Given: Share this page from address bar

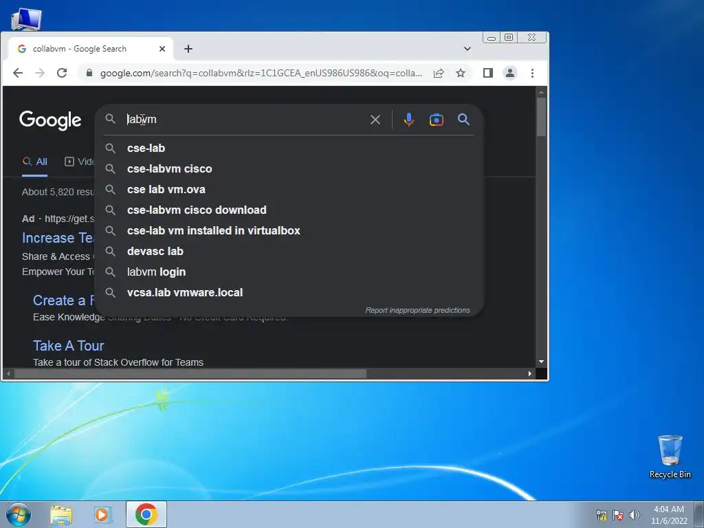Looking at the screenshot, I should tap(439, 73).
